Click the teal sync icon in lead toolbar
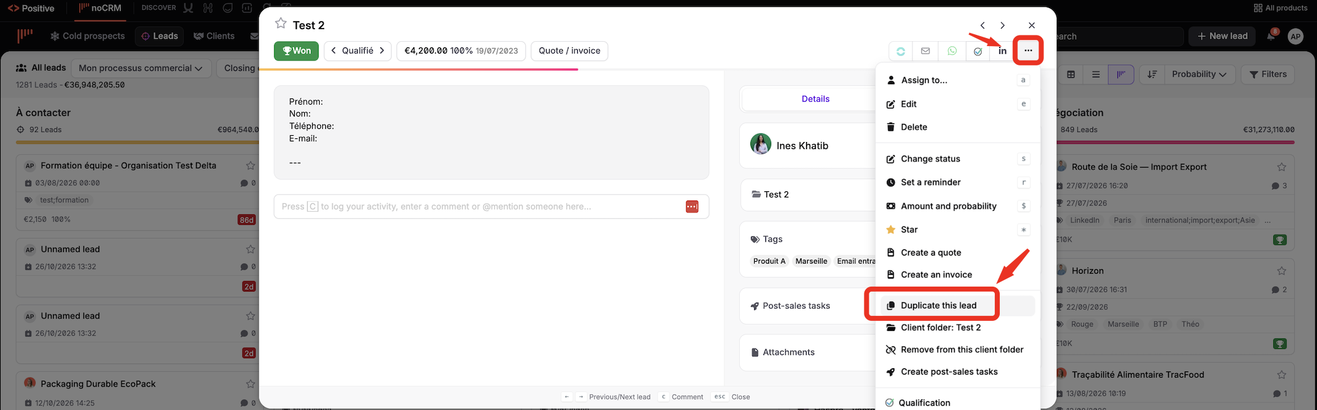Screen dimensions: 1317x410 click(x=901, y=51)
